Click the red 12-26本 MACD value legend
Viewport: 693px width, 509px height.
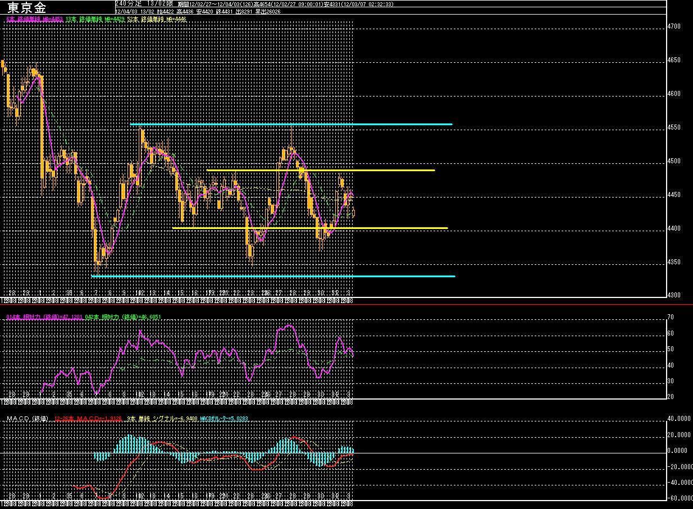click(88, 419)
